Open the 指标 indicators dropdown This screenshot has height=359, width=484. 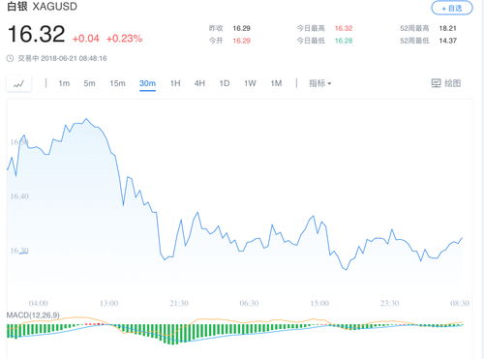(x=320, y=83)
